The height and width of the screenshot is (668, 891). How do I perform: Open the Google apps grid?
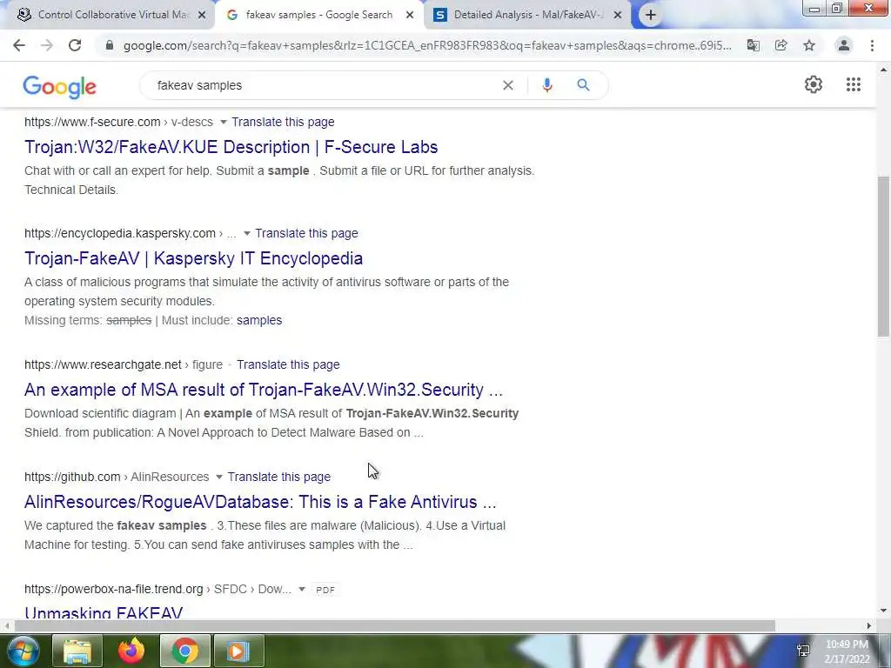tap(853, 84)
